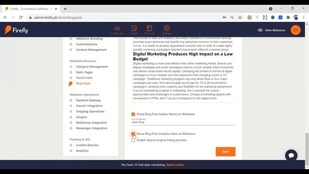Open Courier Integration settings

[89, 106]
